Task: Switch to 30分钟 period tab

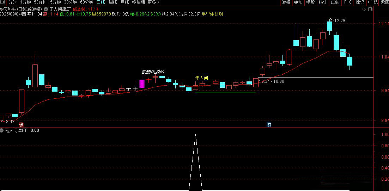Action: pyautogui.click(x=71, y=2)
